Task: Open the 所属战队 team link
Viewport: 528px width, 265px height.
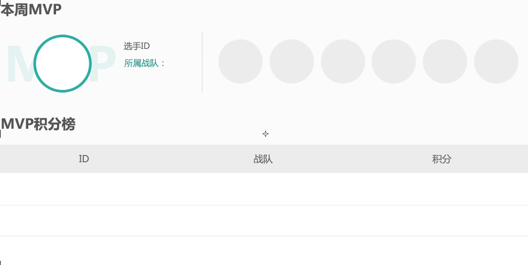Action: pyautogui.click(x=145, y=63)
